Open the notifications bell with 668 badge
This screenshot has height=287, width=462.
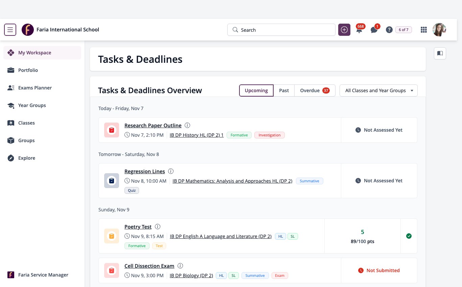tap(359, 30)
